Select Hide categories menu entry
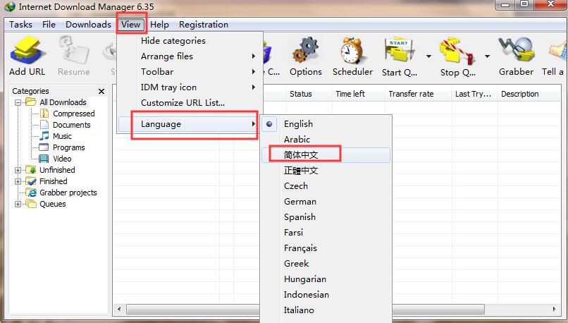The height and width of the screenshot is (323, 568). point(173,41)
